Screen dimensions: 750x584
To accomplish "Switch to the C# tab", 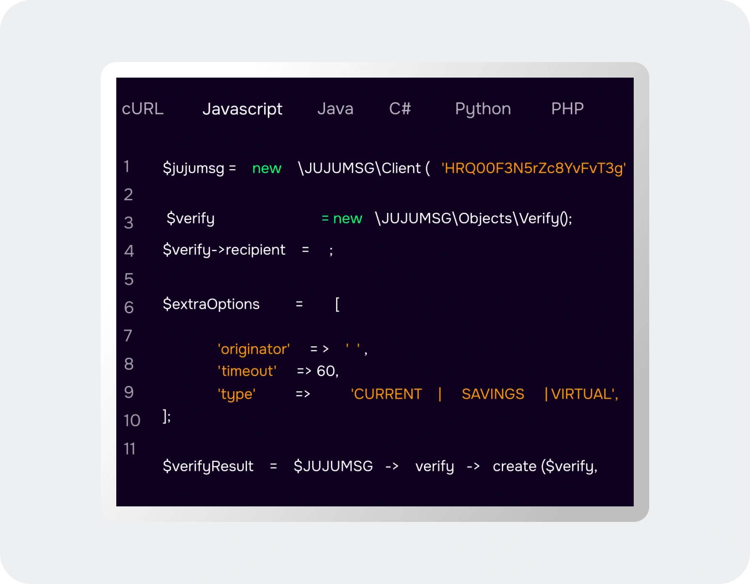I will (x=400, y=109).
